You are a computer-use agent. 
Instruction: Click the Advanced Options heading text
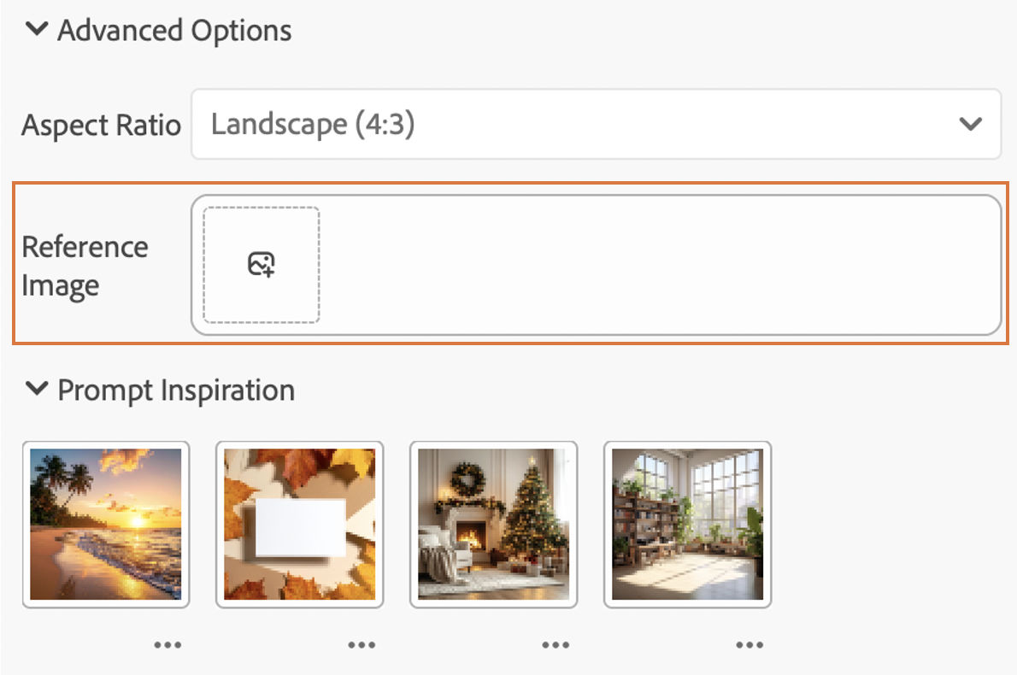(174, 31)
